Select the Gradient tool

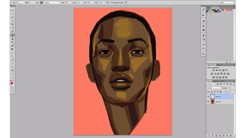pos(13,49)
